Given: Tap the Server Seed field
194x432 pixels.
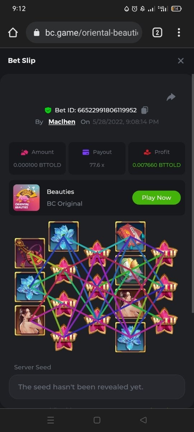Looking at the screenshot, I should pyautogui.click(x=97, y=387).
